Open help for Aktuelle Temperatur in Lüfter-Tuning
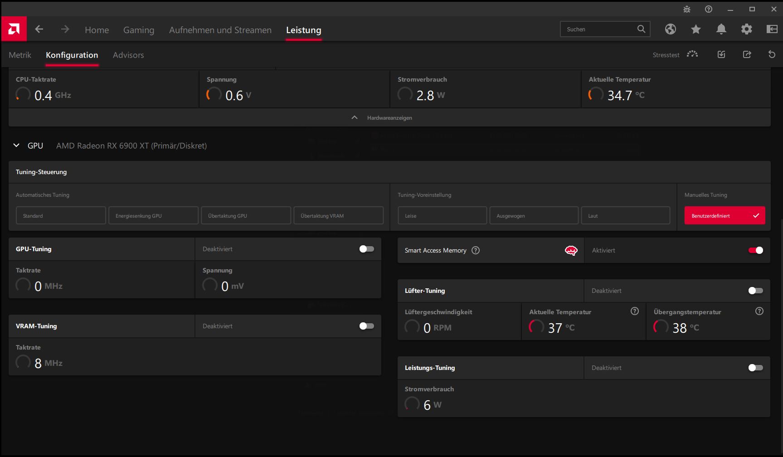783x457 pixels. [x=635, y=311]
